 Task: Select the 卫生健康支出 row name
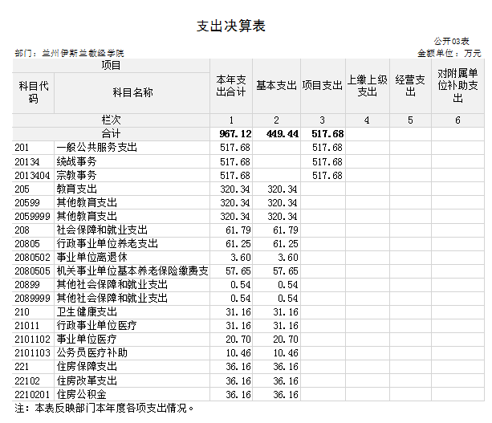click(87, 312)
